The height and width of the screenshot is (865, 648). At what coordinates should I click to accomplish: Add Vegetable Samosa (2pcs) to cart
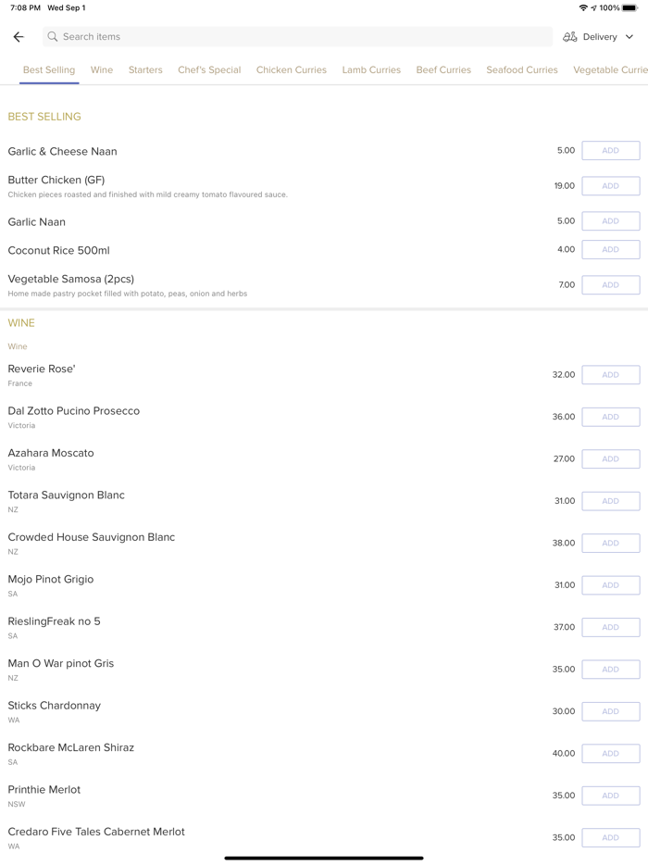(611, 285)
